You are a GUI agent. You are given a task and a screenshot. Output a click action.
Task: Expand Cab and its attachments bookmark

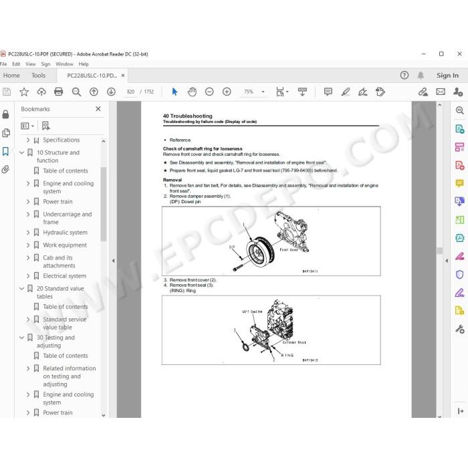click(x=28, y=257)
